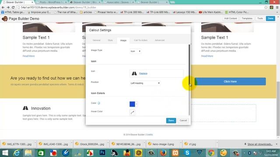The image size is (280, 157).
Task: Click the reset icon beside the Color label
Action: pos(99,103)
